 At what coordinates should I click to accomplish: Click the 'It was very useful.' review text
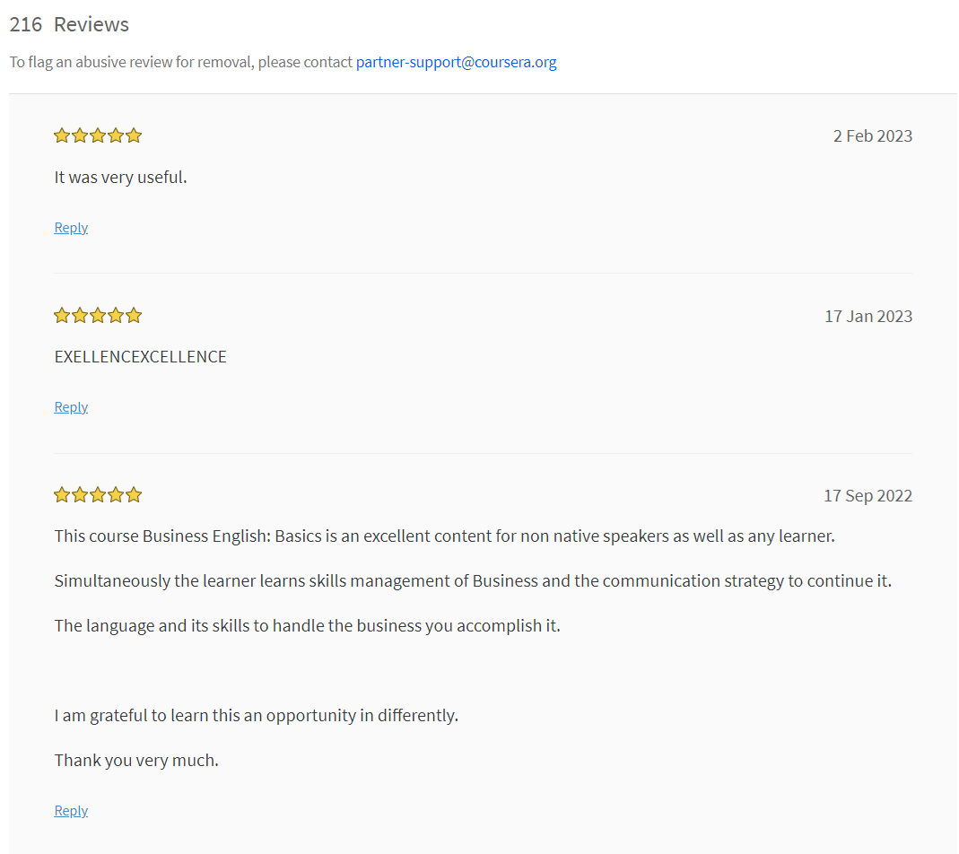[120, 178]
